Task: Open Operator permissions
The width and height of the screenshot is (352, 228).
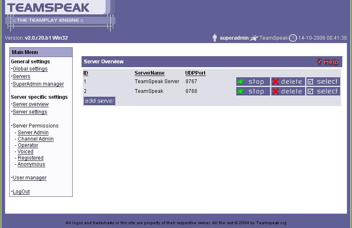Action: pos(28,145)
